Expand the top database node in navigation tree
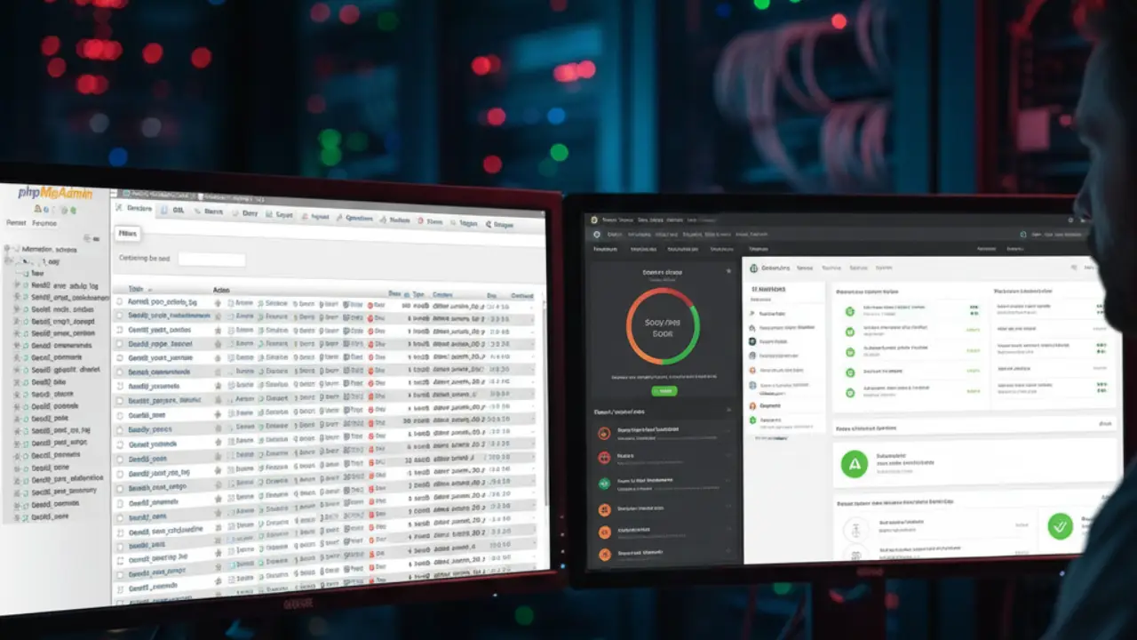Viewport: 1137px width, 640px height. (8, 249)
